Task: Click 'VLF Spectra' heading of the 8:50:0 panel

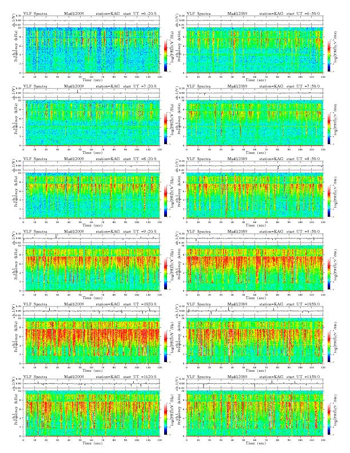Action: 198,159
